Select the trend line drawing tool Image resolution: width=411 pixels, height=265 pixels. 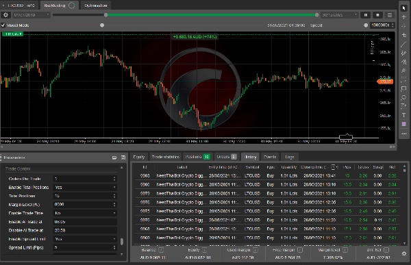(403, 44)
